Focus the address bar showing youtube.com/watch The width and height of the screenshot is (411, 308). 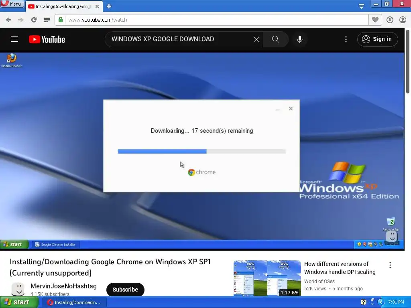[212, 20]
